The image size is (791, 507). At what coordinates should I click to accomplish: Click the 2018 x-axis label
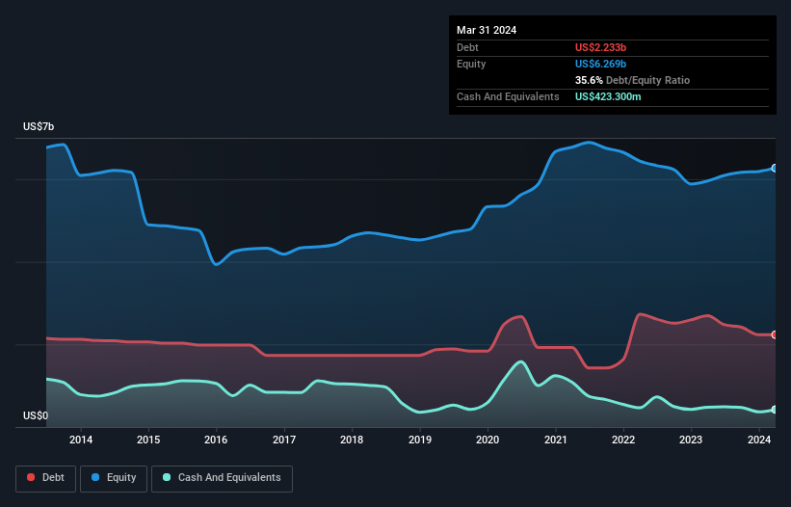click(x=352, y=440)
